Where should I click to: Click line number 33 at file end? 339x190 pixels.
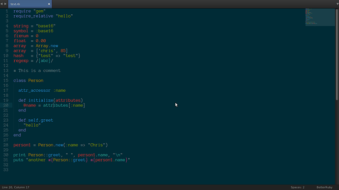(x=5, y=170)
